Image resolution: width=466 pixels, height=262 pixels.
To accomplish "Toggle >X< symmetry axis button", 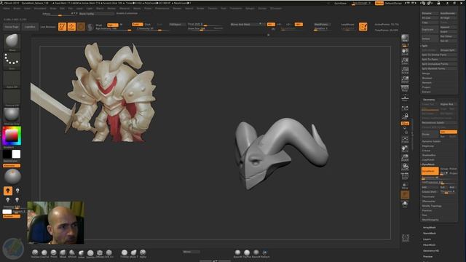I will pyautogui.click(x=271, y=24).
